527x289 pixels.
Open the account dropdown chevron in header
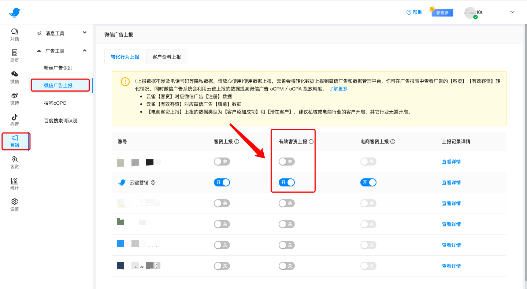tap(512, 12)
